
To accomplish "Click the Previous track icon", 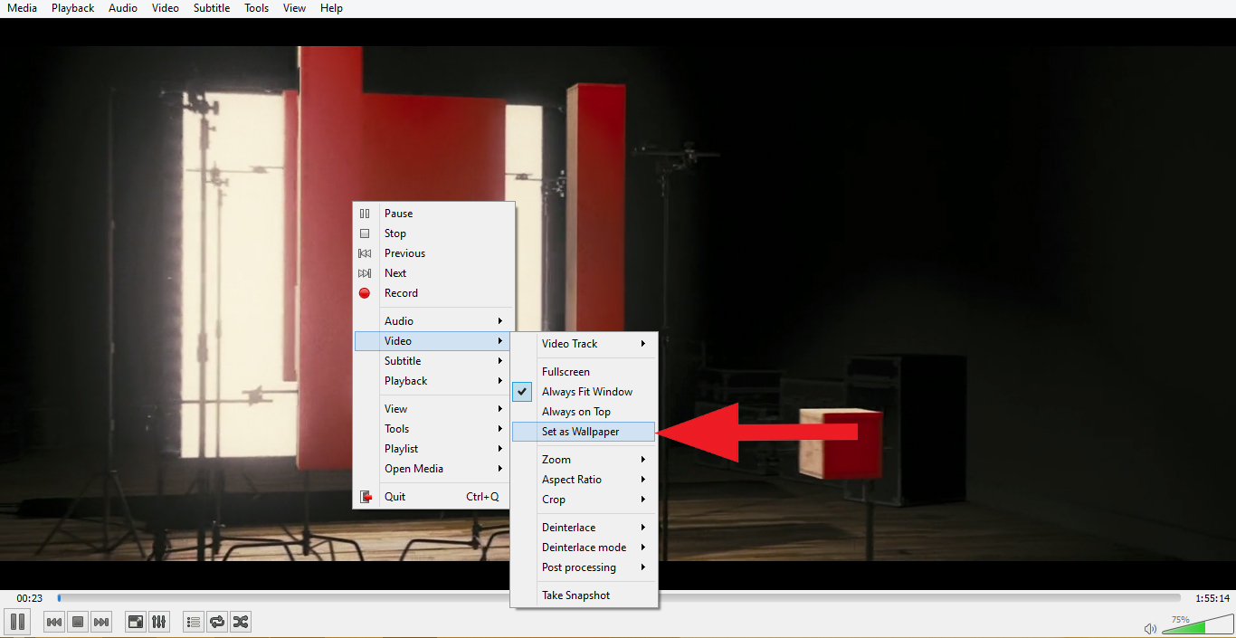I will pos(53,622).
